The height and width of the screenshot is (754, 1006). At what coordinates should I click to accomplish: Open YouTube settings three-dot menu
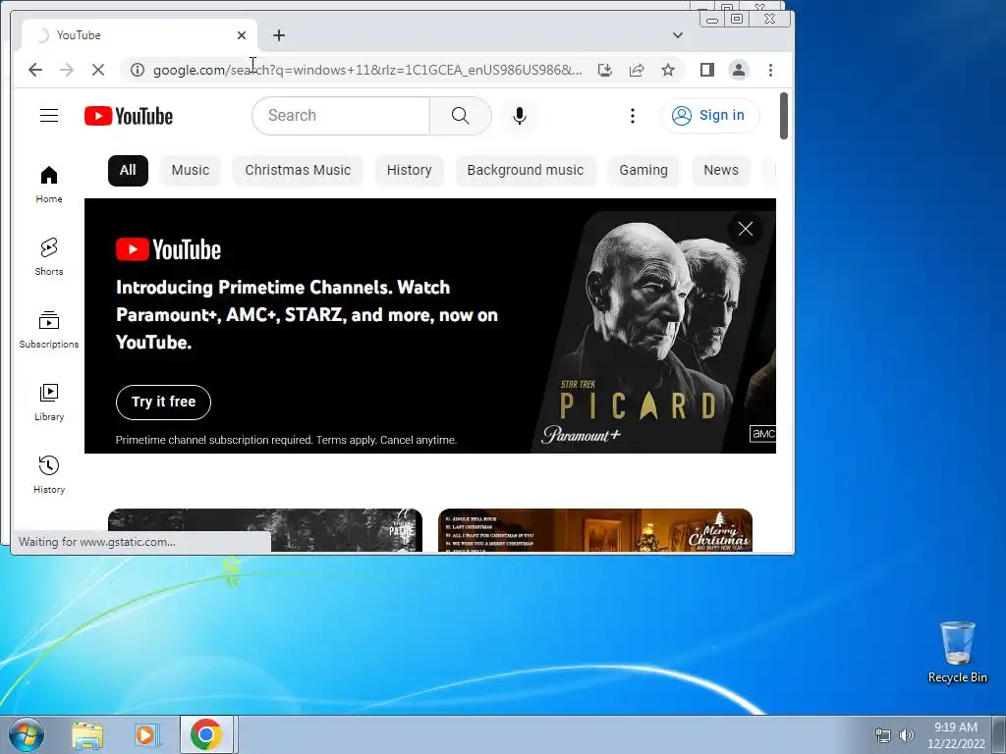tap(632, 116)
